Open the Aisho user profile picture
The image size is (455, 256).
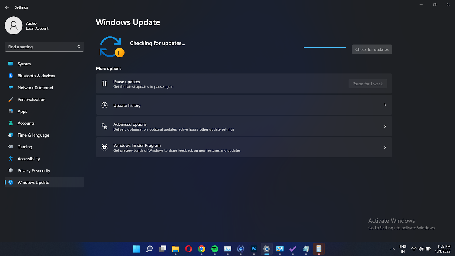click(x=14, y=26)
